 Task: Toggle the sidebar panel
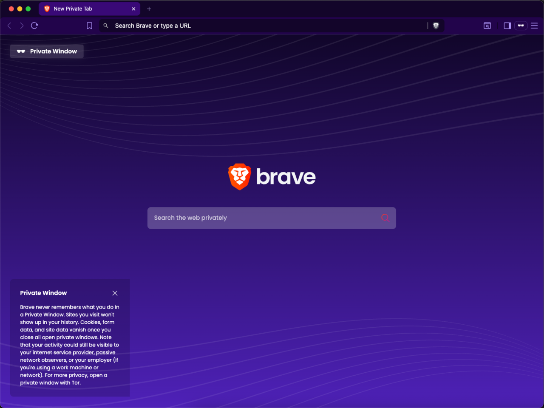(x=507, y=25)
